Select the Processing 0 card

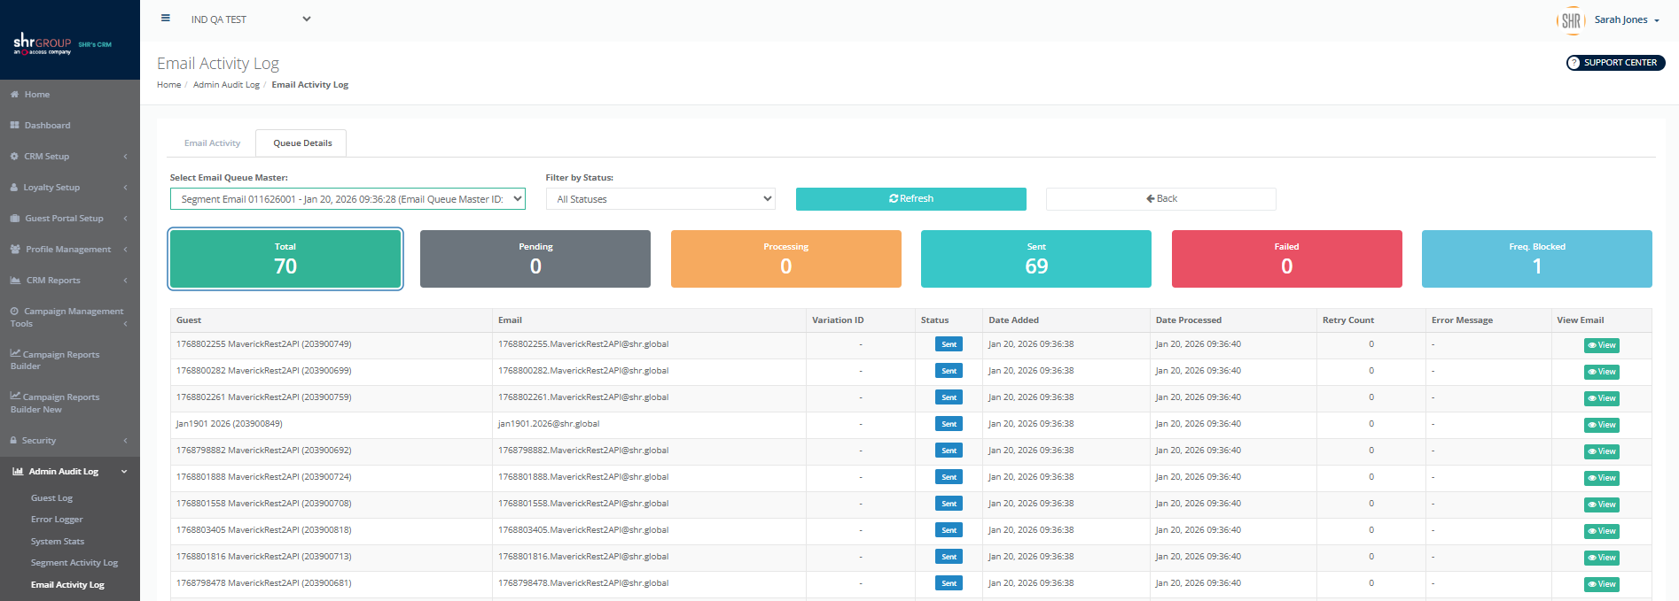click(786, 259)
